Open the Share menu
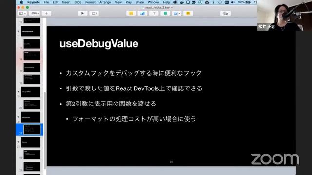Screen dimensions: 312x175 click(x=139, y=2)
